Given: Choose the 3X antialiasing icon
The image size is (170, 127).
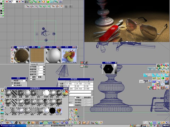Looking at the screenshot, I should coord(163,76).
